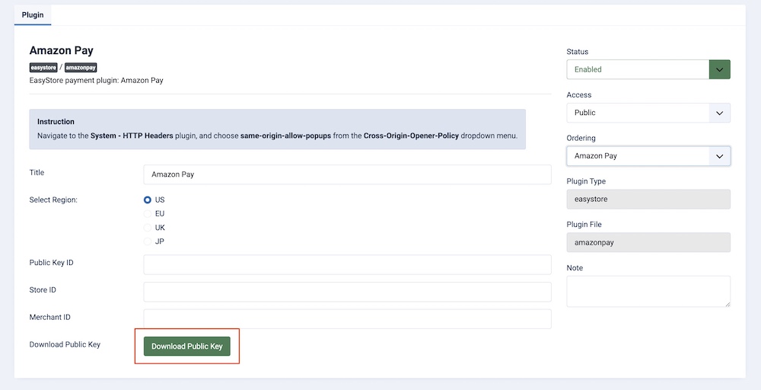The width and height of the screenshot is (761, 390).
Task: Focus the Store ID text box
Action: click(x=347, y=292)
